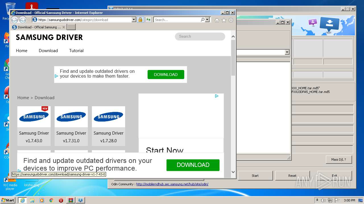Open Google Chrome taskbar icon
The width and height of the screenshot is (364, 204).
point(51,200)
